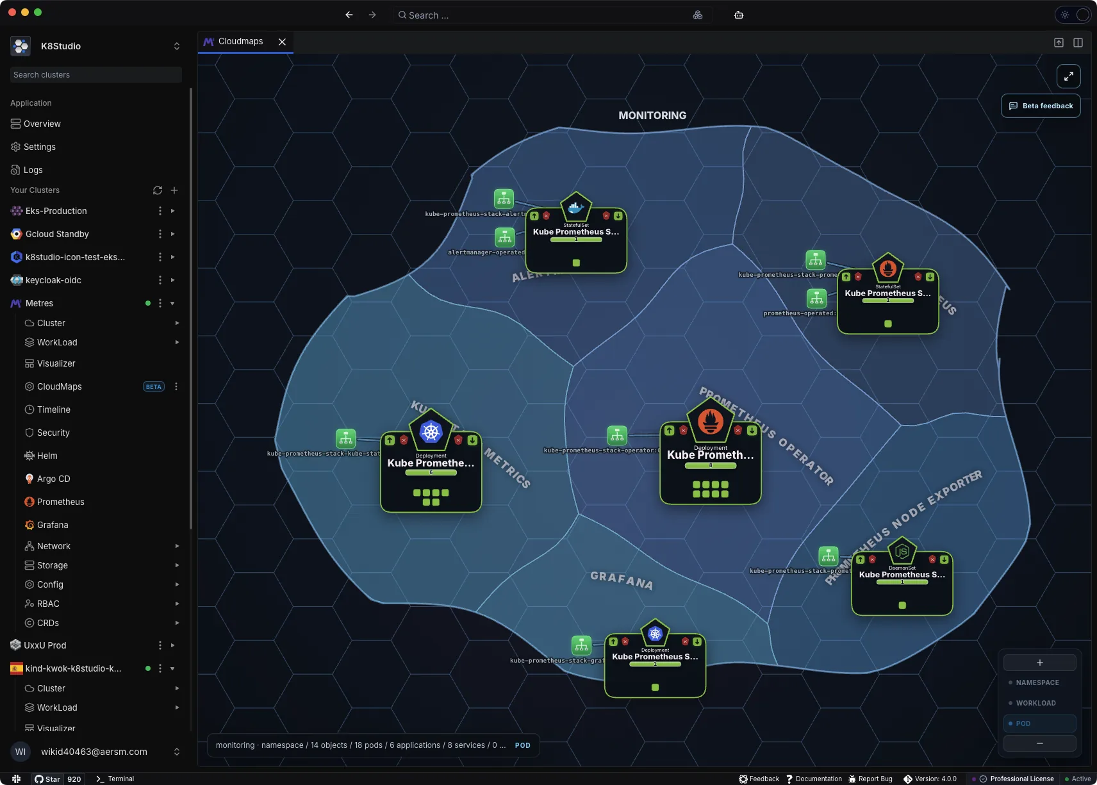Click progress bar on Grafana deployment card

[x=655, y=665]
